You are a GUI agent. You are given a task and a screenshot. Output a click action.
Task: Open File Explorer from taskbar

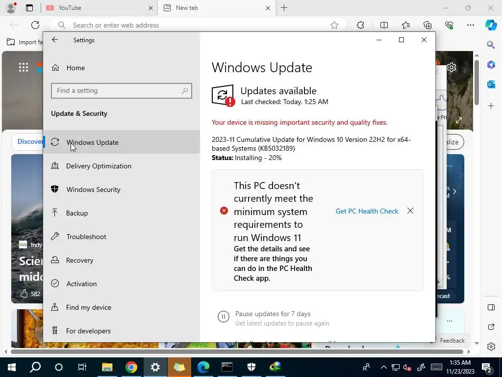click(107, 367)
